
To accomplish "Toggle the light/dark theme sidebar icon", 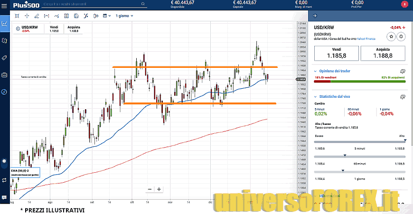I will pyautogui.click(x=4, y=161).
